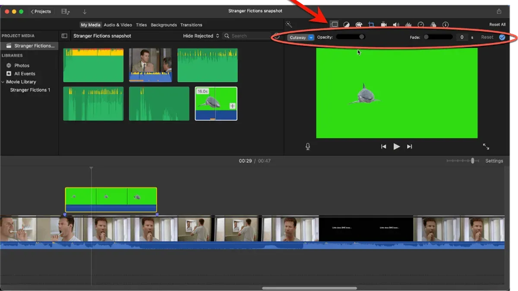The height and width of the screenshot is (291, 518).
Task: Open the Titles tab
Action: (142, 25)
